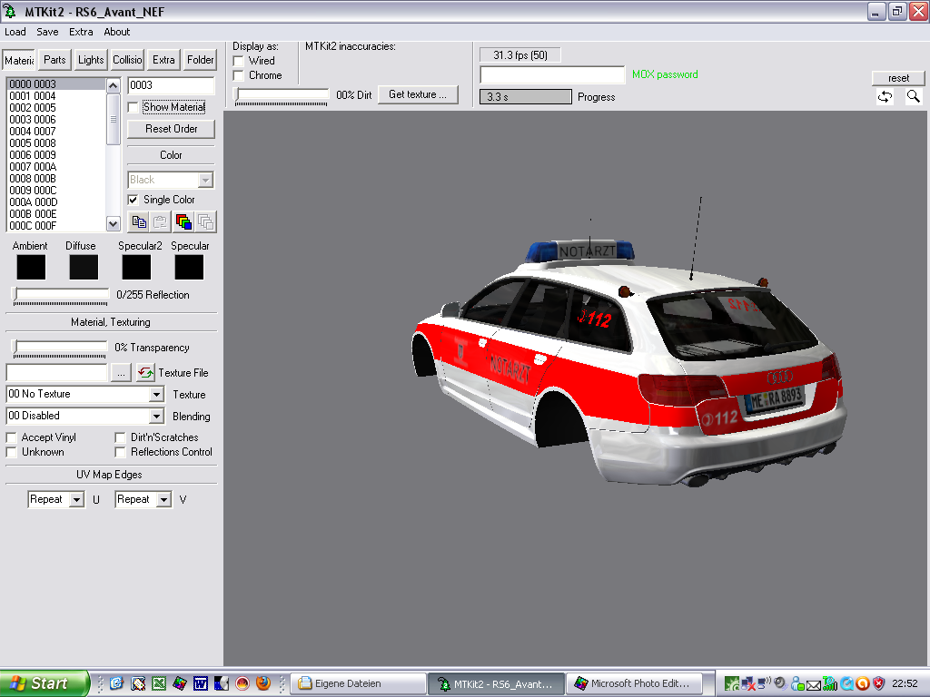Toggle the Unknown checkbox
Screen dimensions: 930x697
11,452
